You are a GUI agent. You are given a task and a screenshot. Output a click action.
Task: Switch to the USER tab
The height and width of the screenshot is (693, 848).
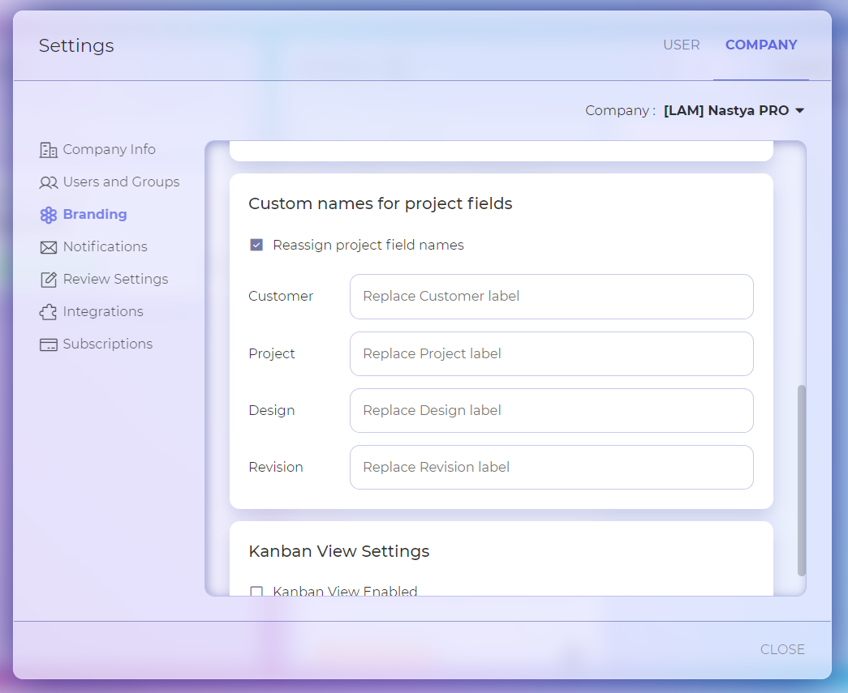coord(681,45)
